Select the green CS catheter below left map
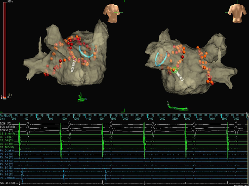The width and height of the screenshot is (249, 186). 81,99
